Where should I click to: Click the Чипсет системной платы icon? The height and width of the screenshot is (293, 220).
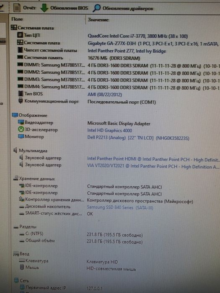click(x=20, y=50)
